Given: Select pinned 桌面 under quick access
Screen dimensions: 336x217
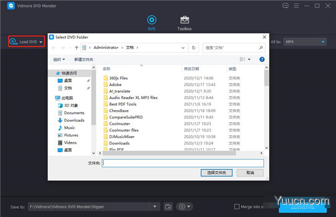Looking at the screenshot, I should pos(68,81).
